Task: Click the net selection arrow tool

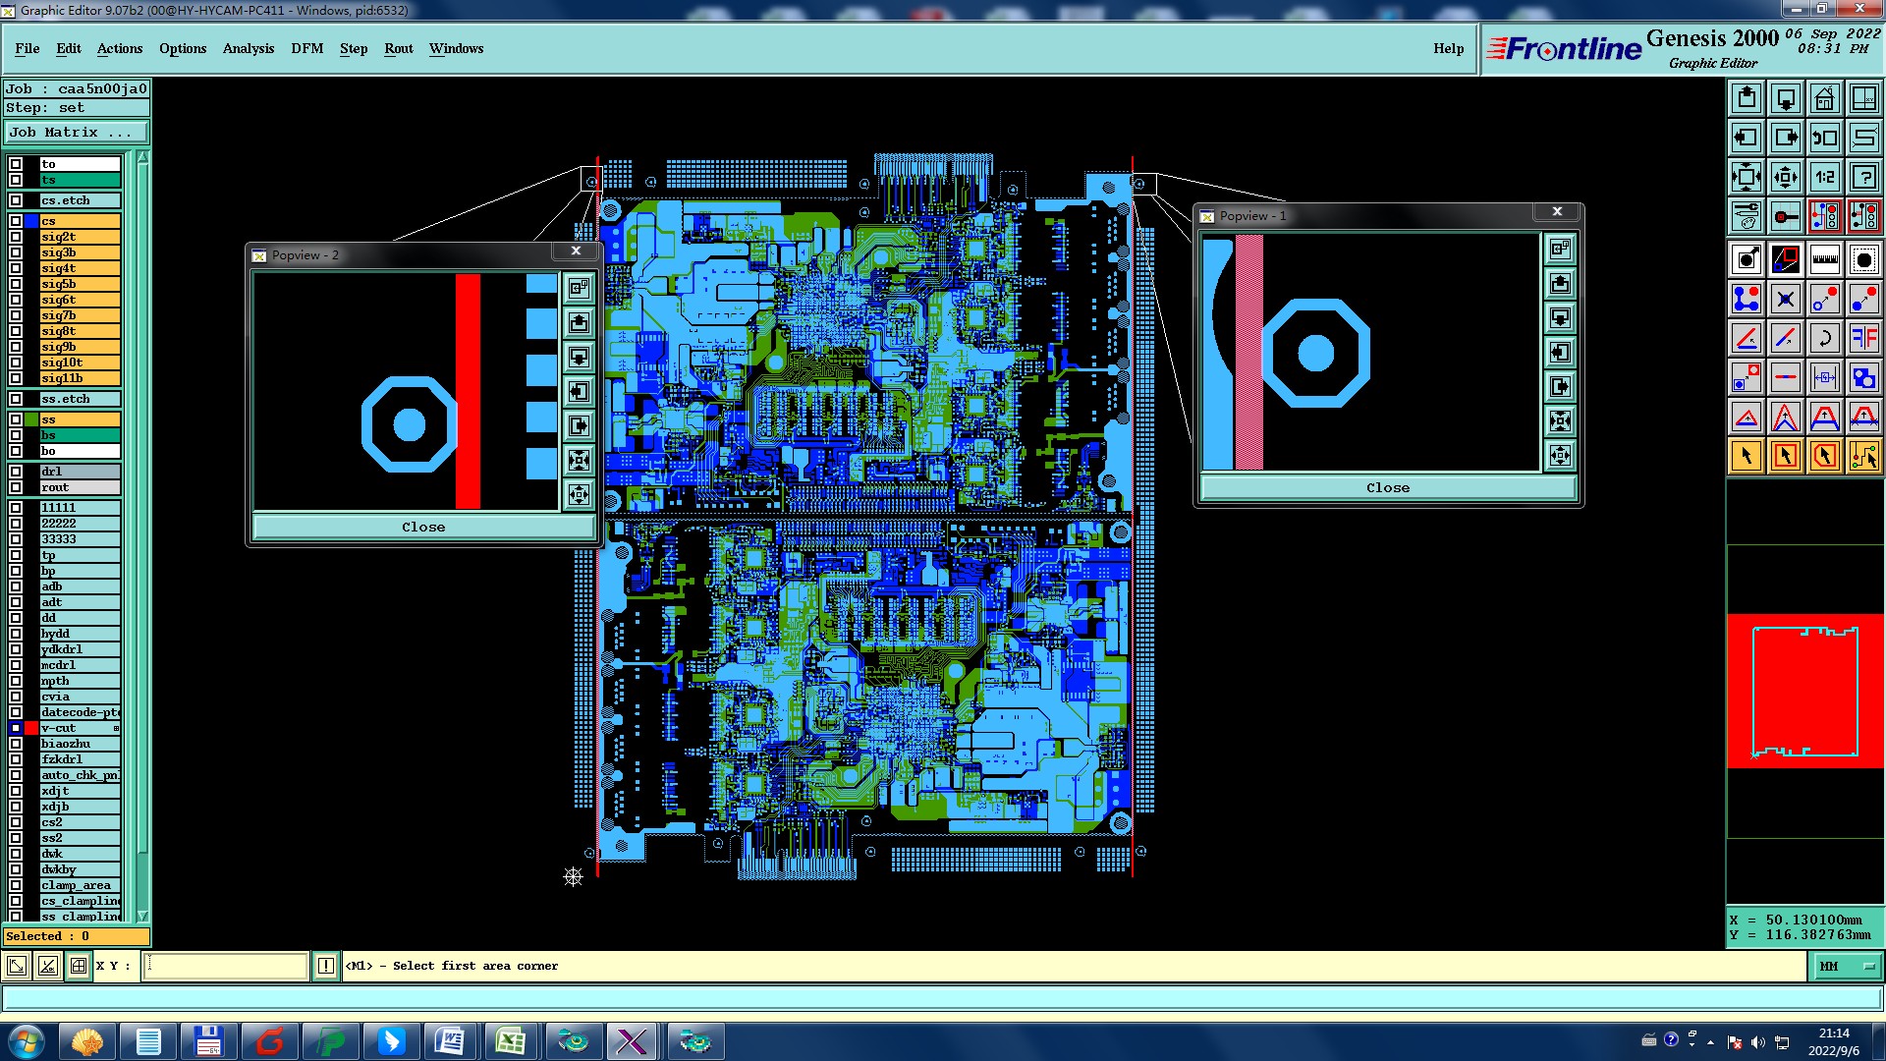Action: pyautogui.click(x=1863, y=456)
